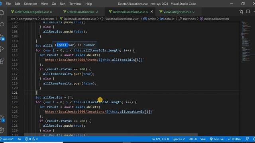Click line number 123 in the gutter
The width and height of the screenshot is (255, 143).
pos(15,102)
